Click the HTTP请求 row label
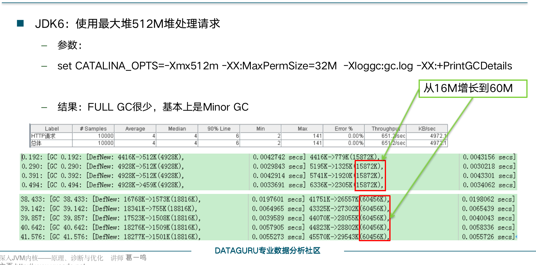Screen dimensions: 536x265 43,136
